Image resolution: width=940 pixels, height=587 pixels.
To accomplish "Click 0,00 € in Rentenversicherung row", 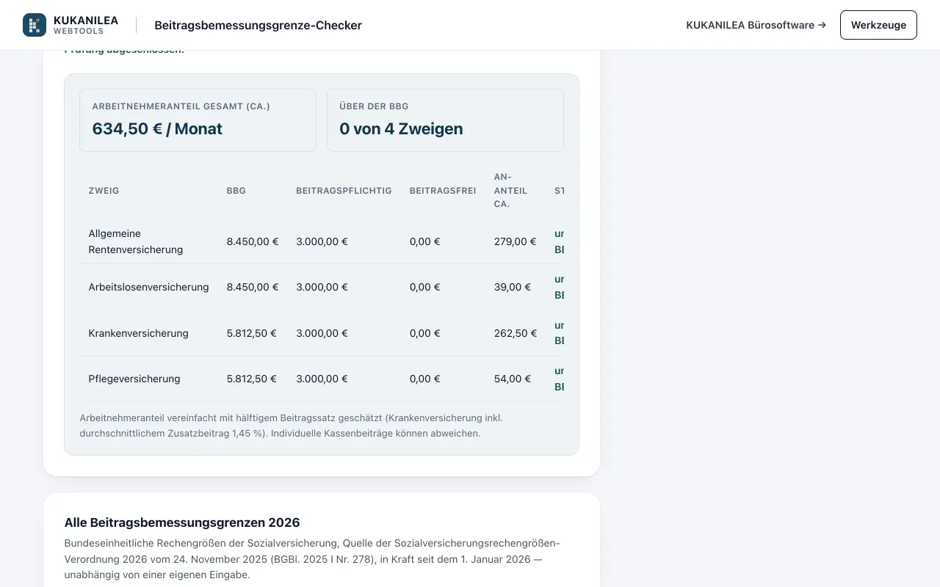I will (425, 241).
